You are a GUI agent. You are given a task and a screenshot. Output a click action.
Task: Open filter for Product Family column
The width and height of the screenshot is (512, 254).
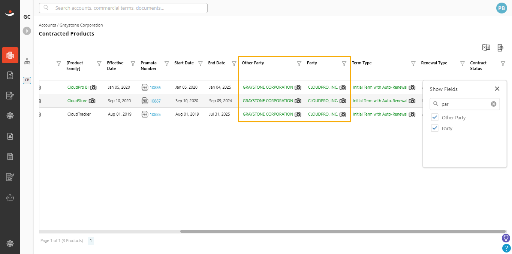click(x=99, y=64)
